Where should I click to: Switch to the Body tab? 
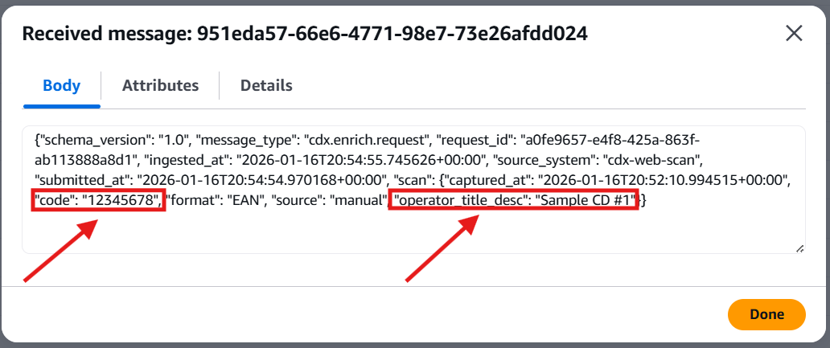click(x=61, y=85)
